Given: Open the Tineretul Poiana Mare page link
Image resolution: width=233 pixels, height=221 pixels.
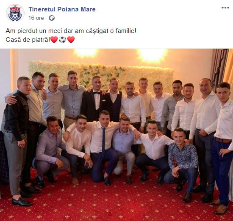Looking at the screenshot, I should 62,9.
